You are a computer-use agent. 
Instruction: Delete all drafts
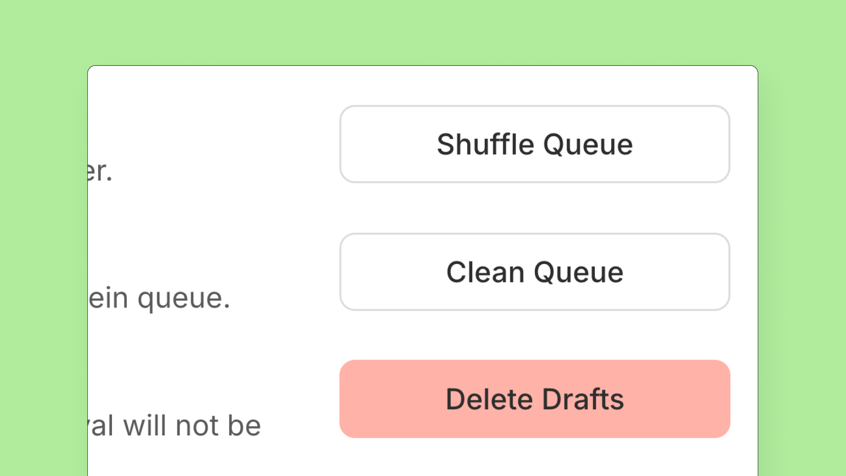[x=534, y=399]
